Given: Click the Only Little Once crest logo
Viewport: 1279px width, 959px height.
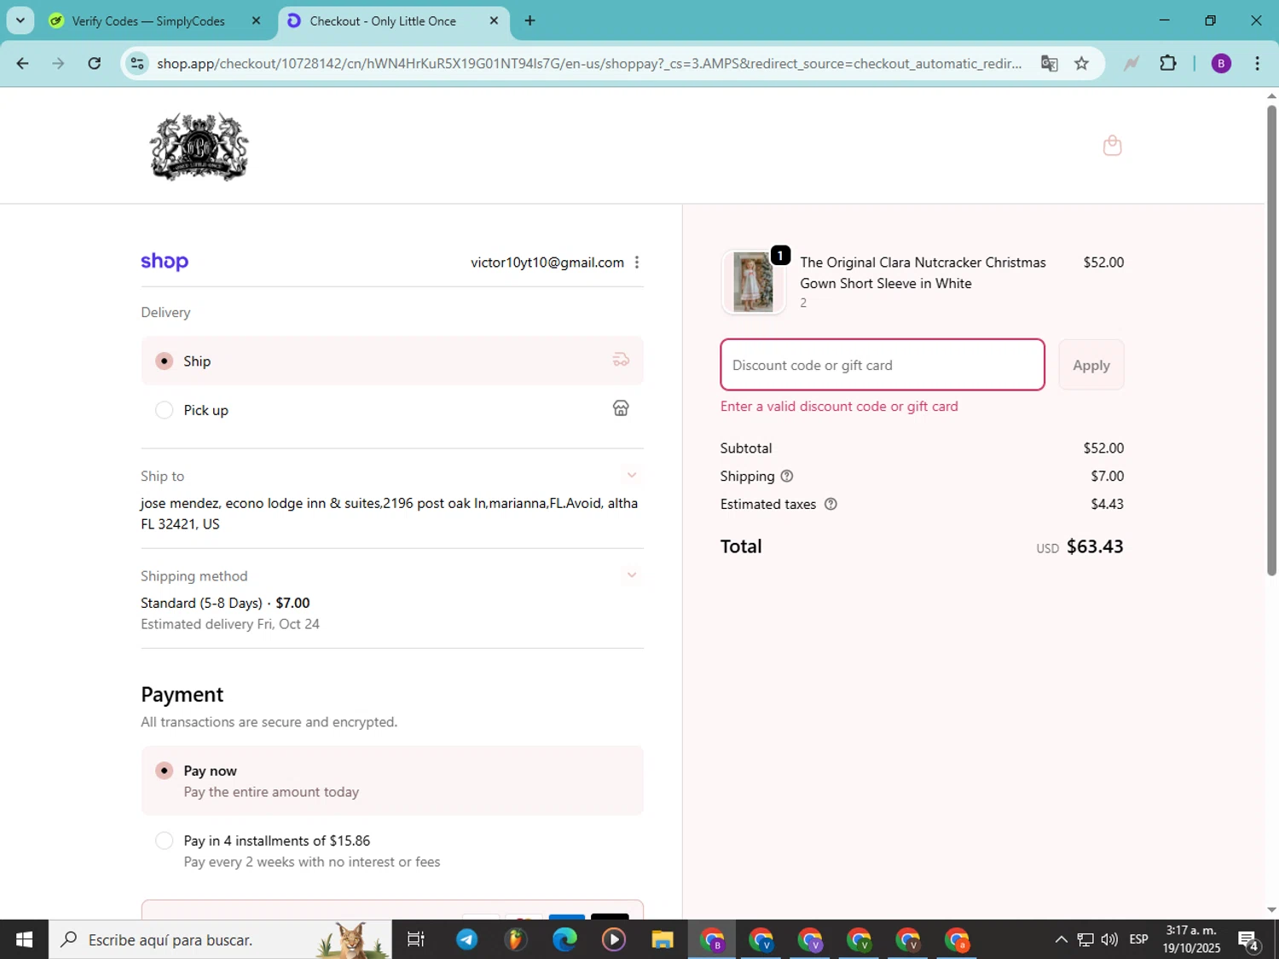Looking at the screenshot, I should tap(199, 147).
